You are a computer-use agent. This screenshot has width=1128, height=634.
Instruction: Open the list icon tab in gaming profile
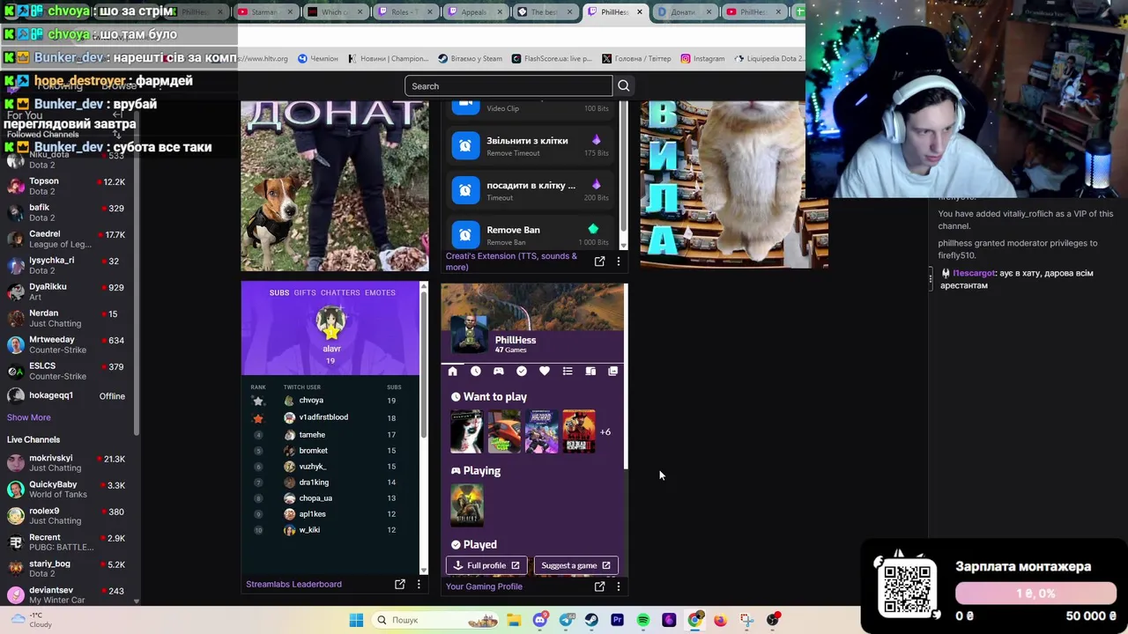click(568, 372)
